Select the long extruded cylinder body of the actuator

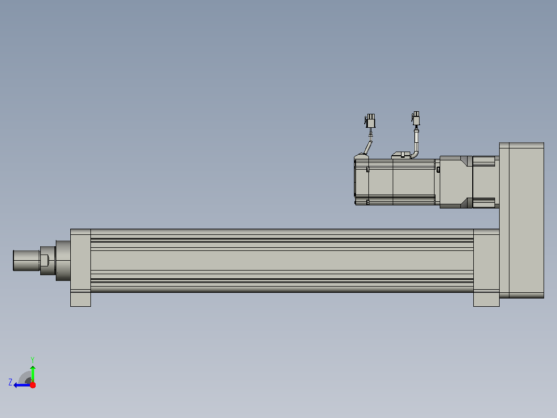(282, 261)
